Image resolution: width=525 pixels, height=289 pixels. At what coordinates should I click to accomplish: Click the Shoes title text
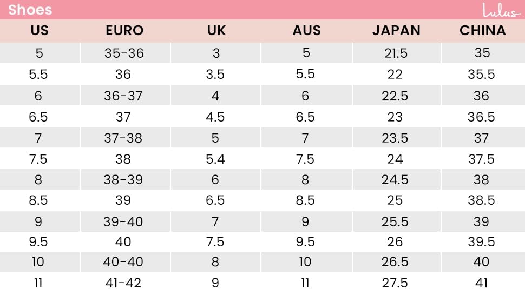point(30,10)
